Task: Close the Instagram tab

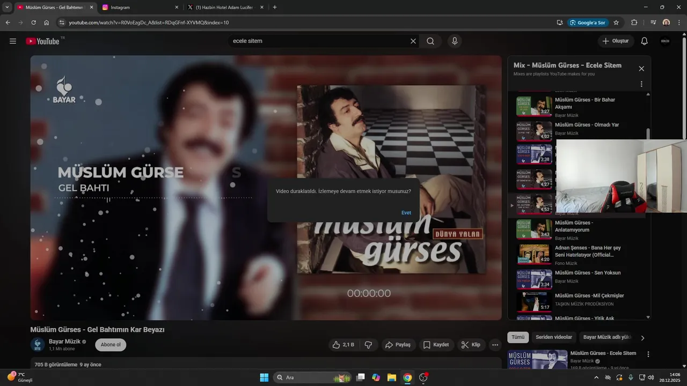Action: [x=177, y=8]
